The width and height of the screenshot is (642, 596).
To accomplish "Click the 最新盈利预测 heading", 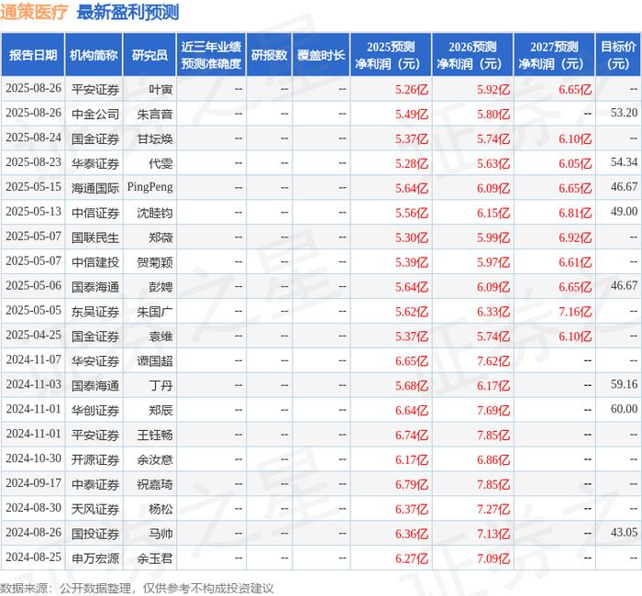I will 127,13.
